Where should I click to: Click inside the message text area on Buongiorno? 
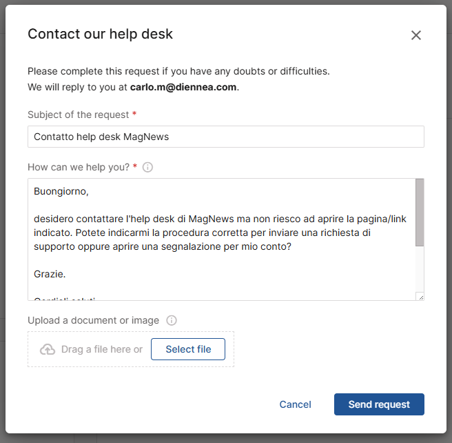coord(61,191)
